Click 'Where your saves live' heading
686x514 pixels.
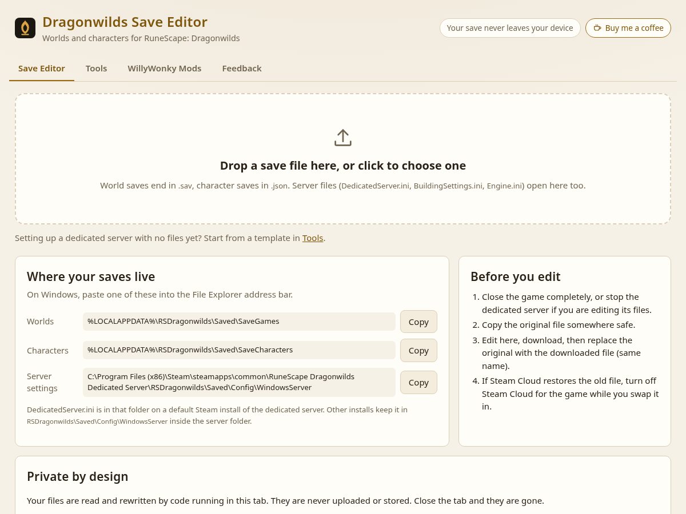point(91,276)
